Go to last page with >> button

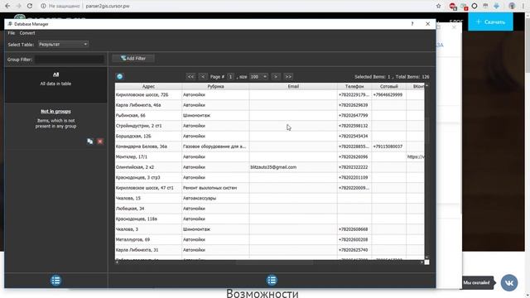[288, 77]
